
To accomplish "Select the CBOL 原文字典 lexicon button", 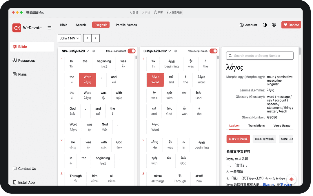I will pyautogui.click(x=264, y=139).
